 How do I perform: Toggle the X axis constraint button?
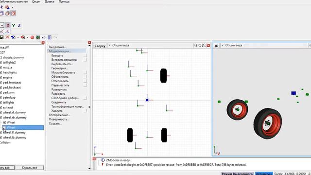click(8, 25)
